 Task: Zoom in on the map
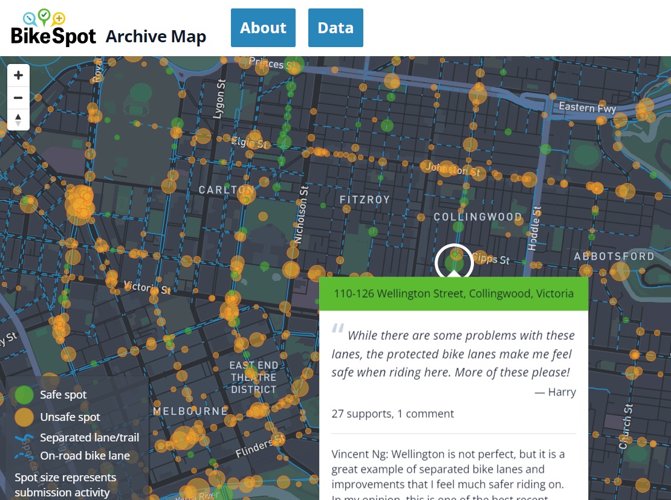coord(18,75)
